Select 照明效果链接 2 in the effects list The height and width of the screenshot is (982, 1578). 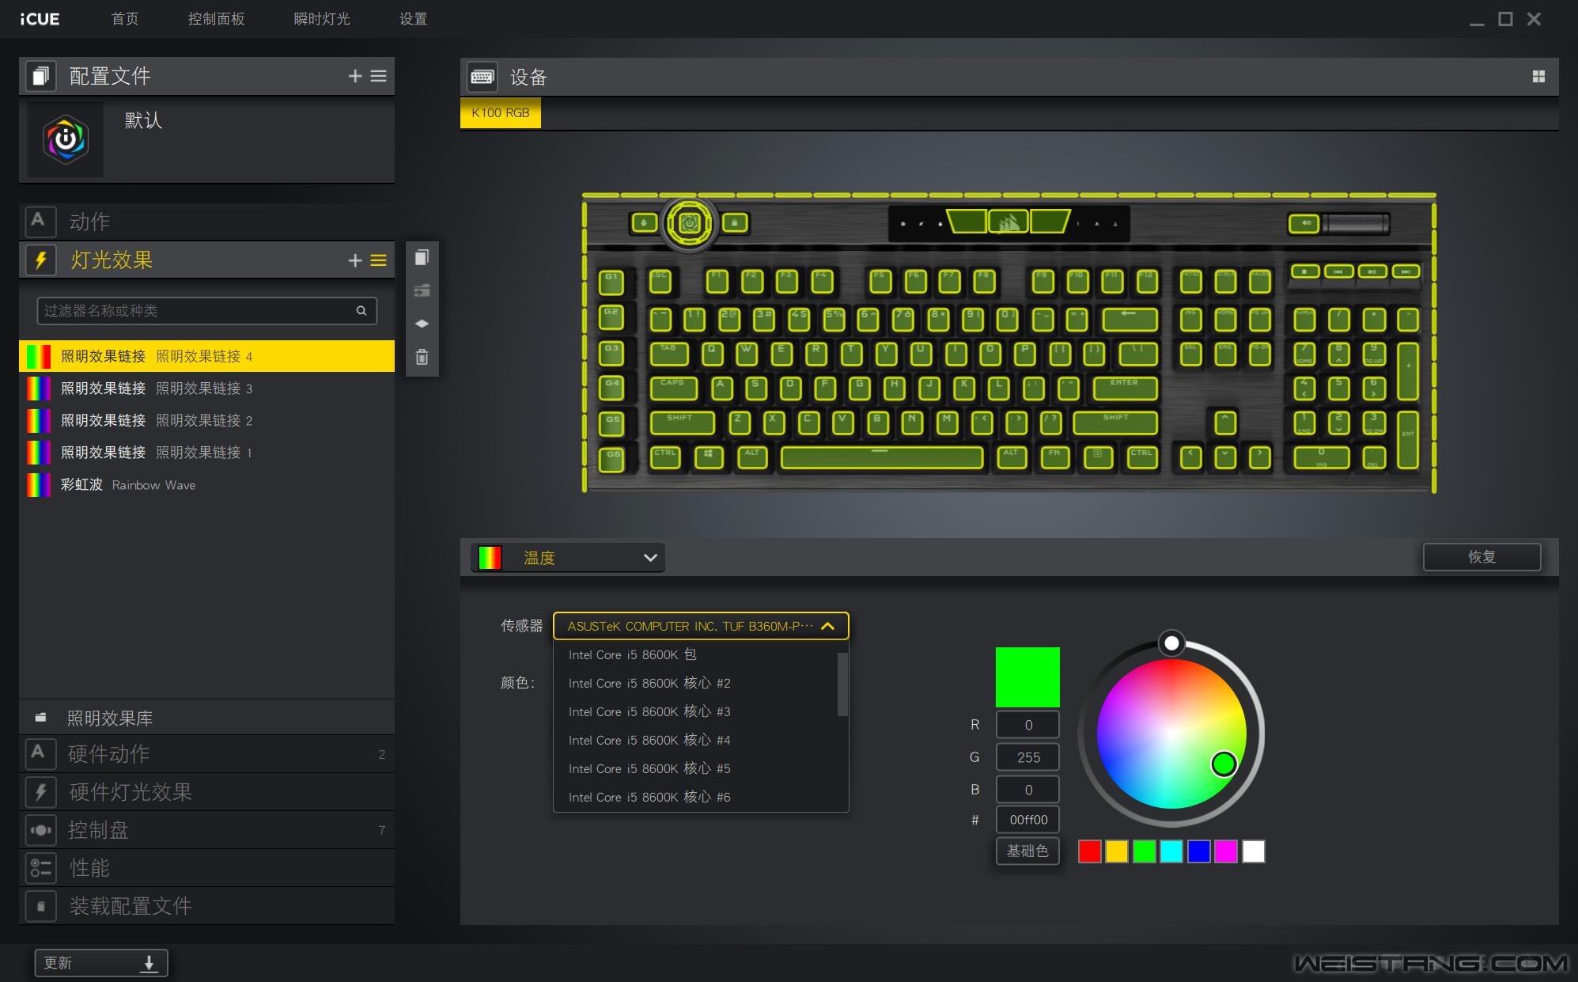point(207,420)
